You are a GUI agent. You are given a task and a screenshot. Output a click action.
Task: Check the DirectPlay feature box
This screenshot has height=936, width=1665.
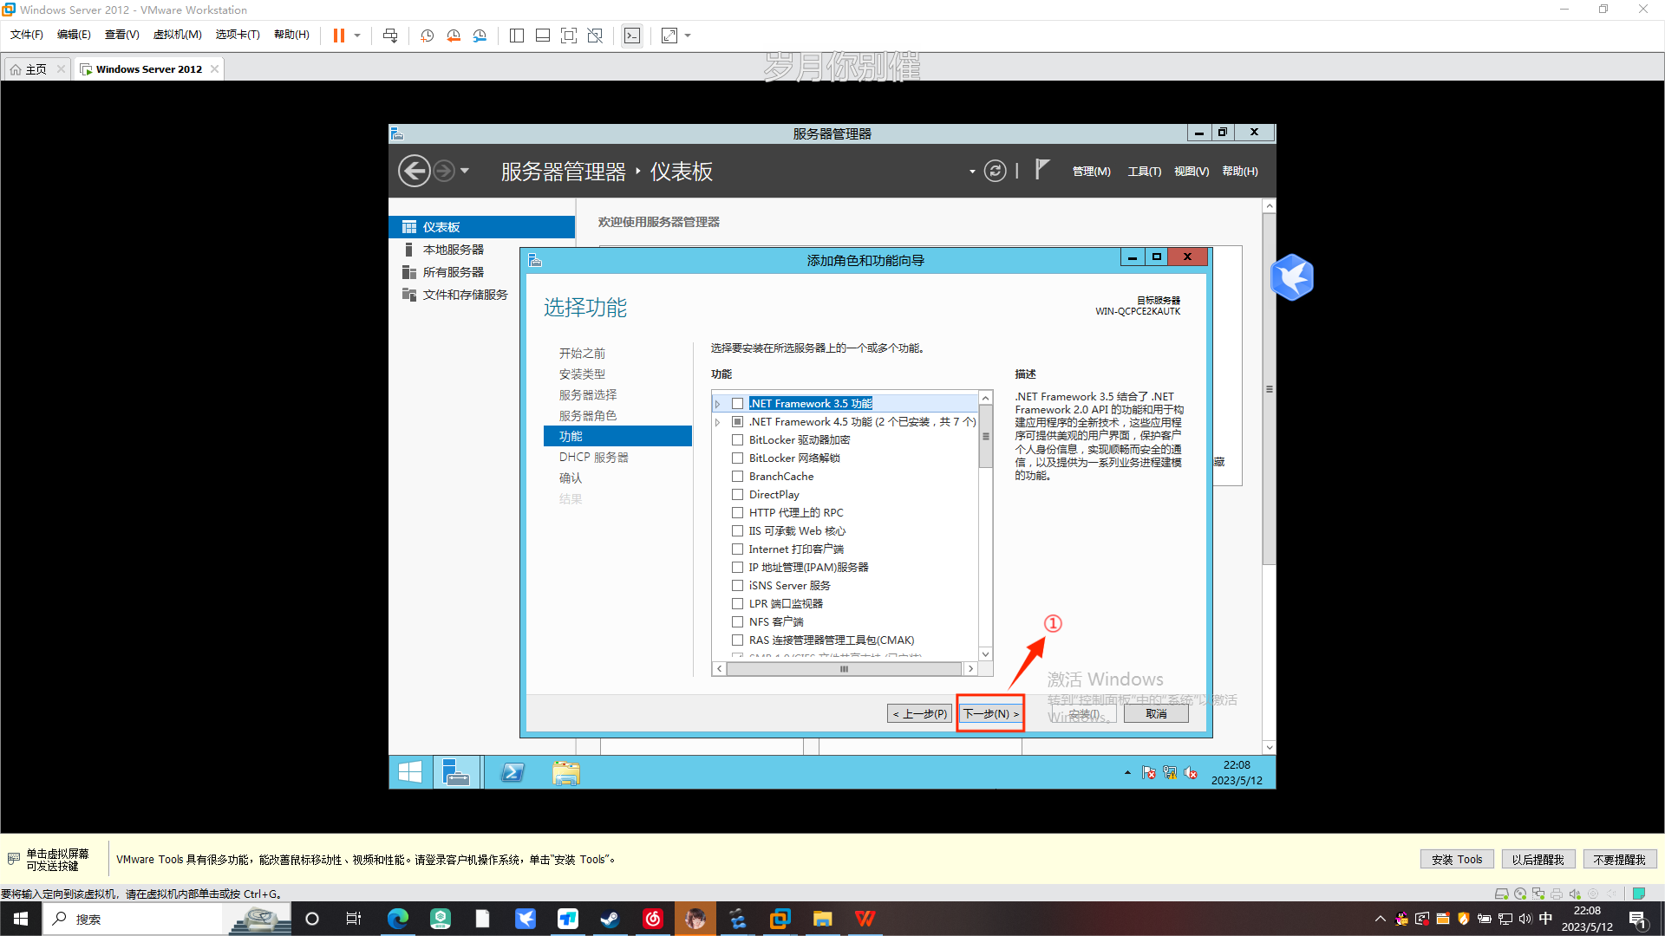[x=738, y=495]
